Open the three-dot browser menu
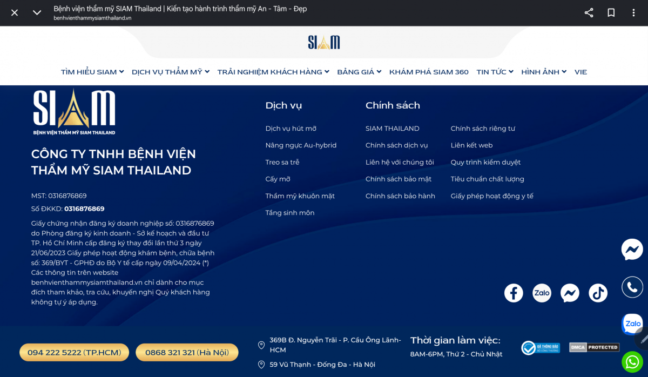 click(x=633, y=12)
